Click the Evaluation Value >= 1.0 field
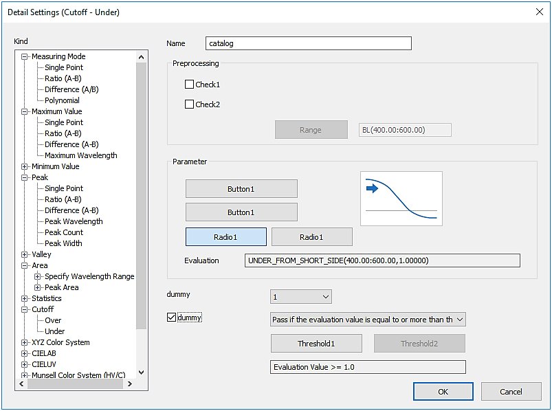The height and width of the screenshot is (411, 552). click(x=368, y=367)
